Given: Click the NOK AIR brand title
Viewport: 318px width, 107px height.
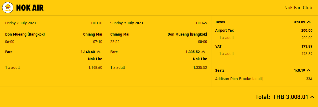Looking at the screenshot, I should [30, 8].
